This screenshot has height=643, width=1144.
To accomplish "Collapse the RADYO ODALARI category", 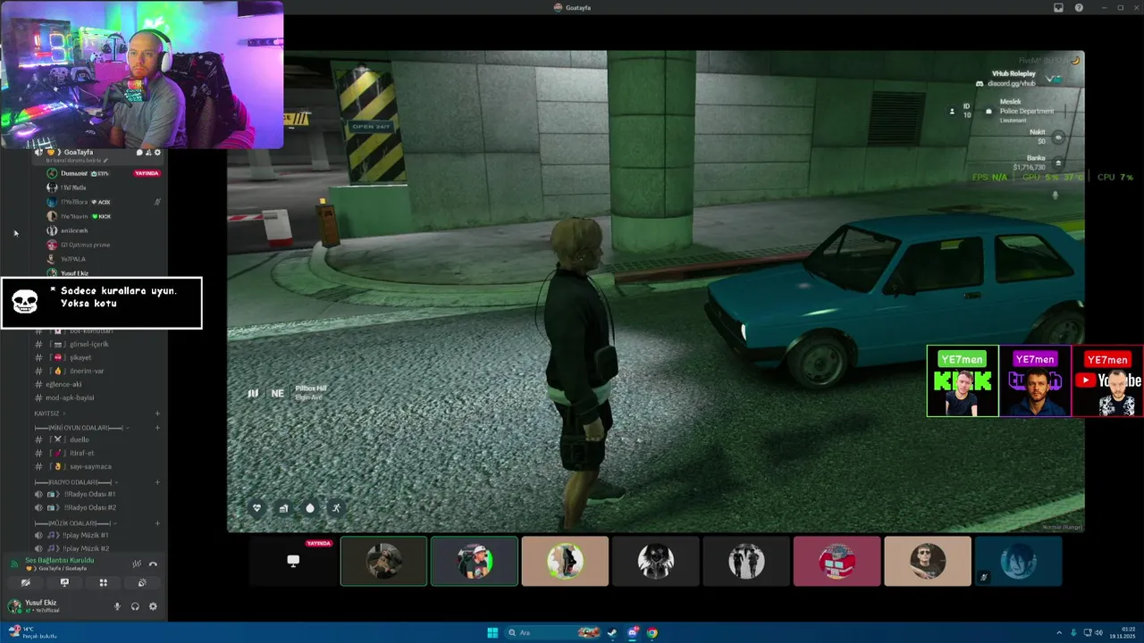I will pyautogui.click(x=77, y=482).
